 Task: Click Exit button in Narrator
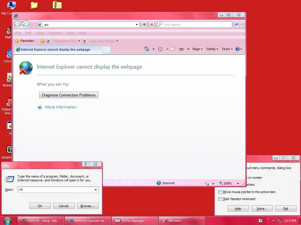(286, 209)
